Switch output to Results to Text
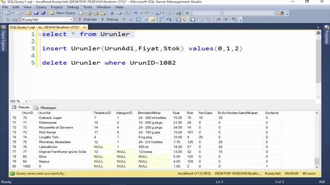Image resolution: width=330 pixels, height=185 pixels. [x=178, y=20]
